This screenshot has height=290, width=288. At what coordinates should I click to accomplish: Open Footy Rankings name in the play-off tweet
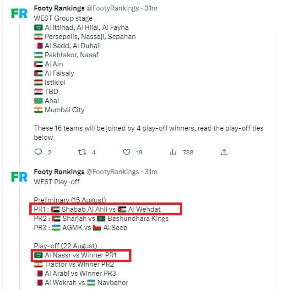click(x=59, y=172)
